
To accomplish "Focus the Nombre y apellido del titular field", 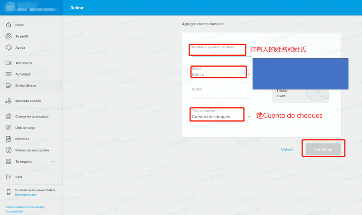I will [x=221, y=51].
